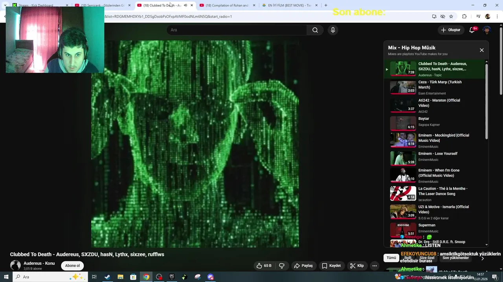
Task: Dislike the video
Action: tap(282, 266)
